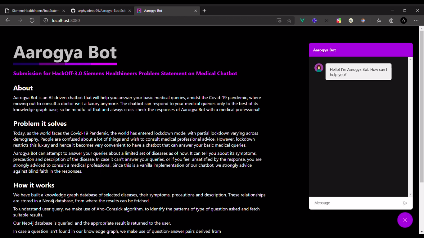This screenshot has height=238, width=424.
Task: Open the Settings and more menu
Action: 416,20
